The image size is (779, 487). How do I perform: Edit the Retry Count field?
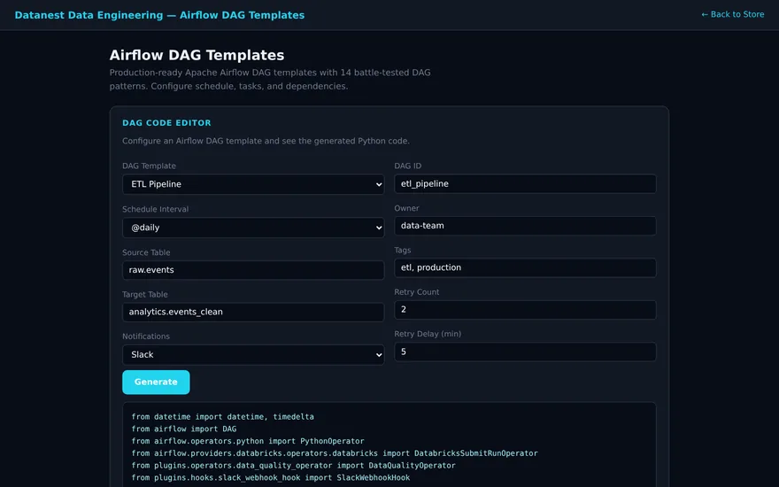tap(525, 310)
